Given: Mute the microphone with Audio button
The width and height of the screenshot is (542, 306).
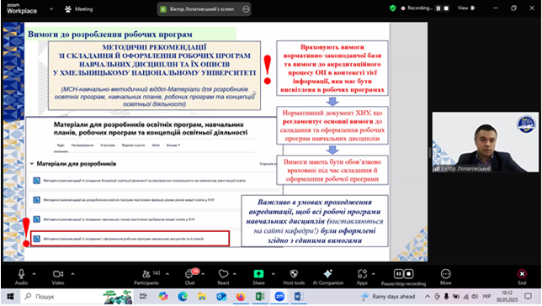Looking at the screenshot, I should (x=21, y=277).
